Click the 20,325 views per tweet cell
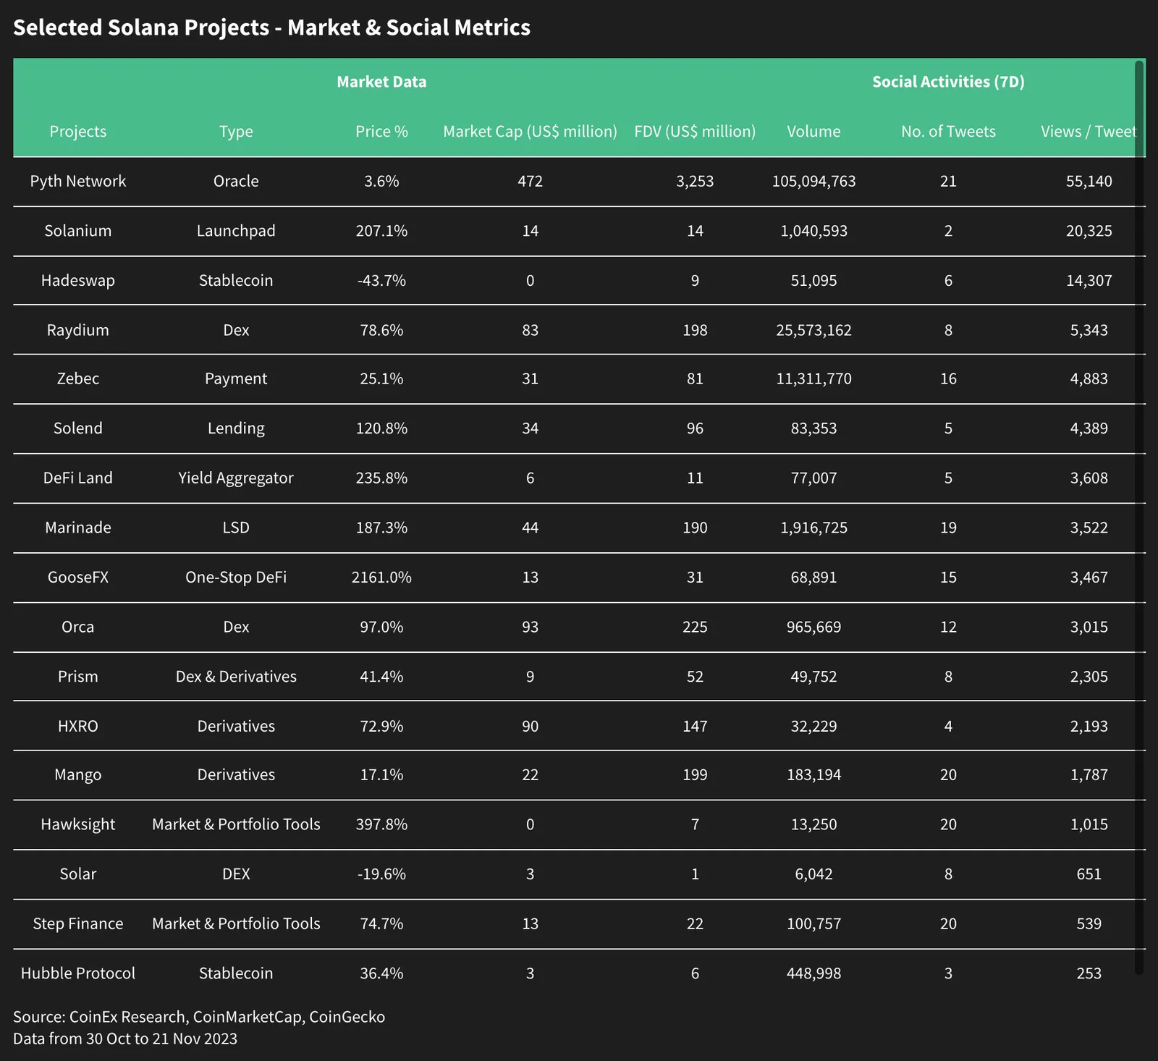Image resolution: width=1158 pixels, height=1061 pixels. pos(1089,231)
